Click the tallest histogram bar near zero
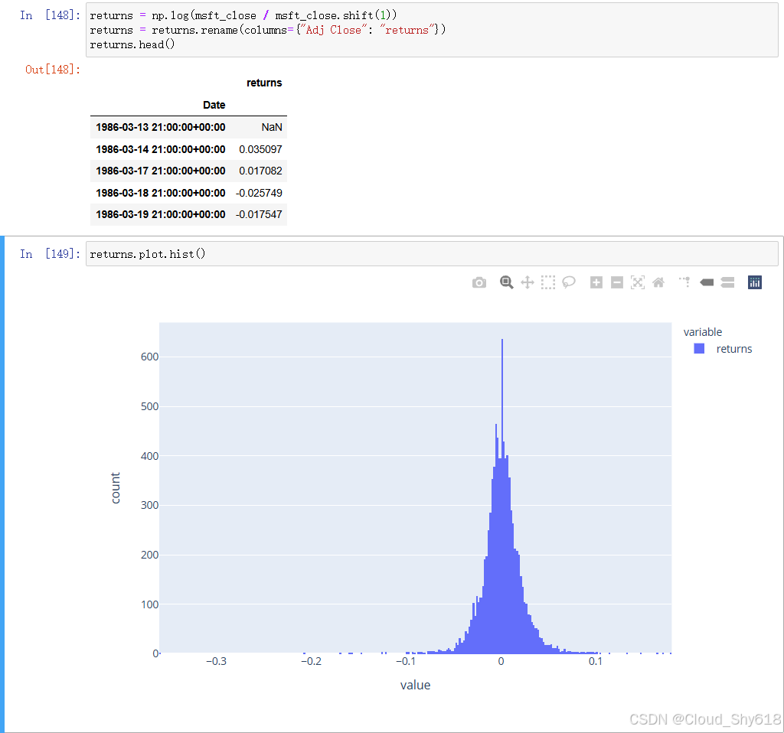 502,496
